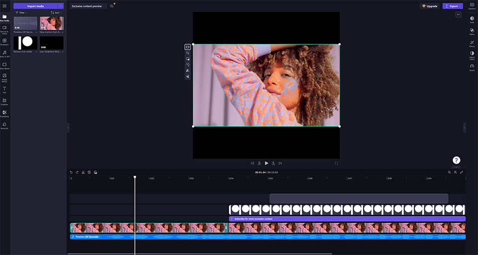
Task: Open the aspect ratio 1:1 selector
Action: click(458, 14)
